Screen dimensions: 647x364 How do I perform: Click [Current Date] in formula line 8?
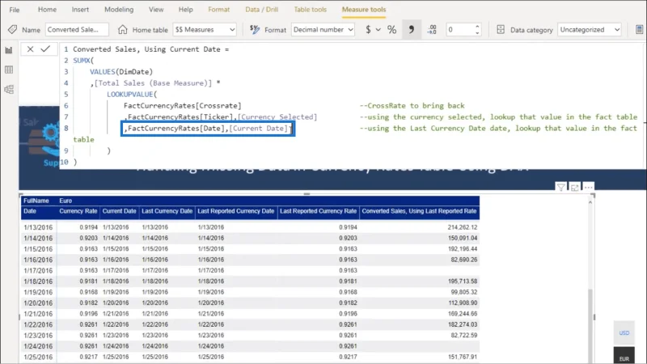[259, 129]
